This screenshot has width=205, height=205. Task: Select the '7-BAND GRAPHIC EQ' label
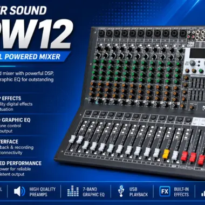tap(93, 192)
